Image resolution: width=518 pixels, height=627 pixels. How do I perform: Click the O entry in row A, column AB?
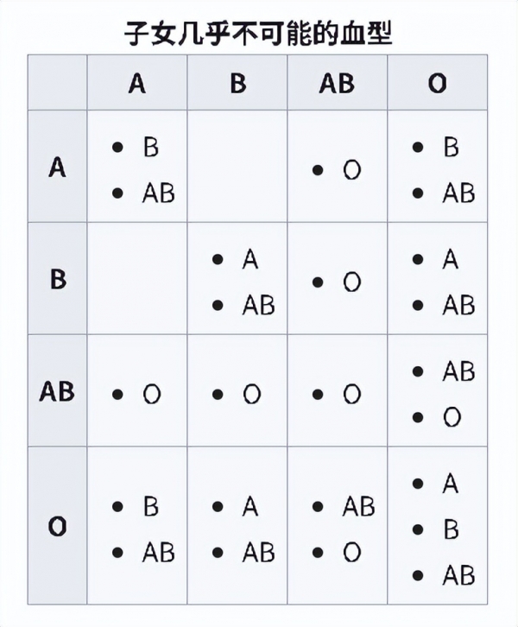tap(351, 170)
